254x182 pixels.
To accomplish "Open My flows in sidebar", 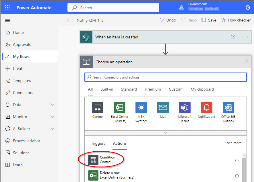I will tap(29, 56).
